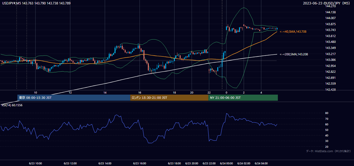This screenshot has height=166, width=354.
Task: Click the 6/24 00:00 date label
Action: pyautogui.click(x=226, y=164)
